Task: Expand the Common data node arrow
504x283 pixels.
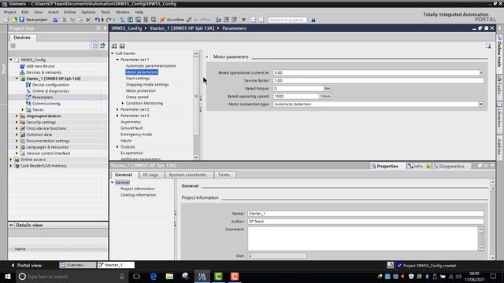Action: (17, 134)
